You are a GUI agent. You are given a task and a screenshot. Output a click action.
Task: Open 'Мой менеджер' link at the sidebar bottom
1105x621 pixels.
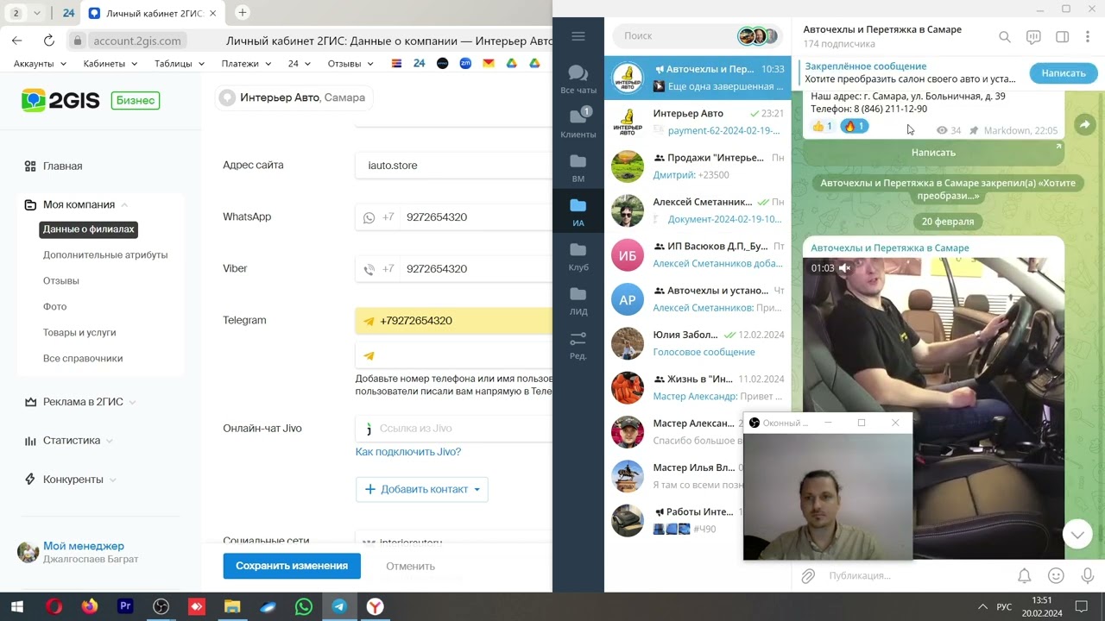pyautogui.click(x=84, y=546)
